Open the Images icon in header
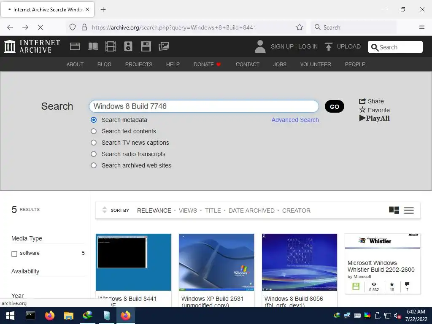The height and width of the screenshot is (324, 432). (x=164, y=46)
